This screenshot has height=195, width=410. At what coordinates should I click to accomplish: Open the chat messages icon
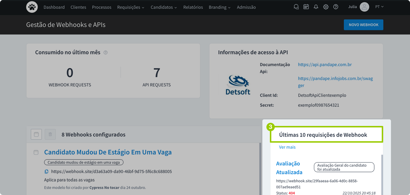click(296, 7)
